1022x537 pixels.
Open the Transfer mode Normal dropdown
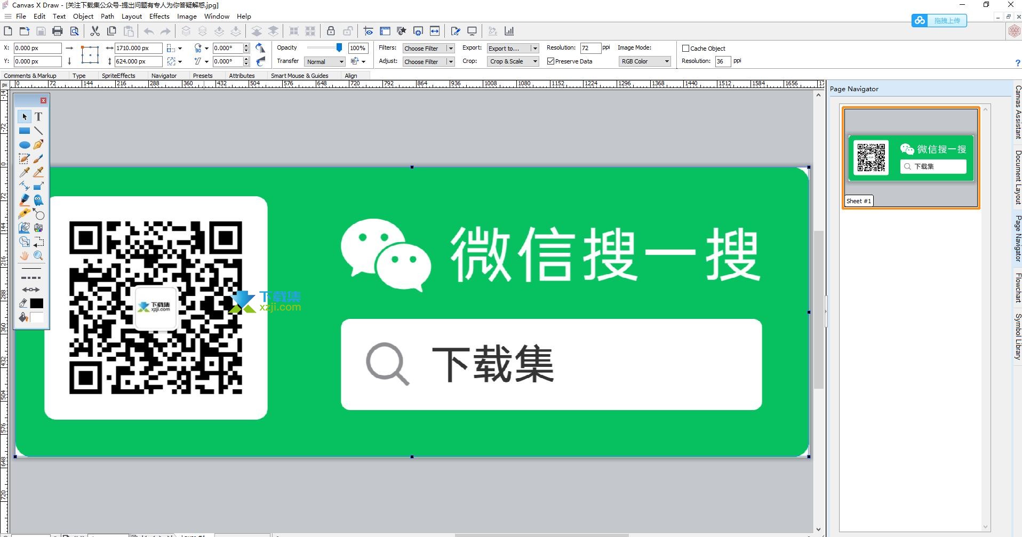click(325, 62)
